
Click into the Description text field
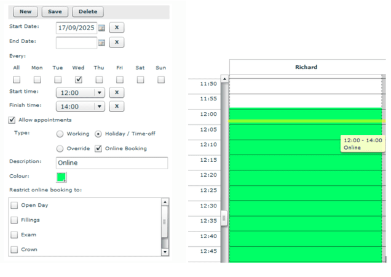pos(111,163)
